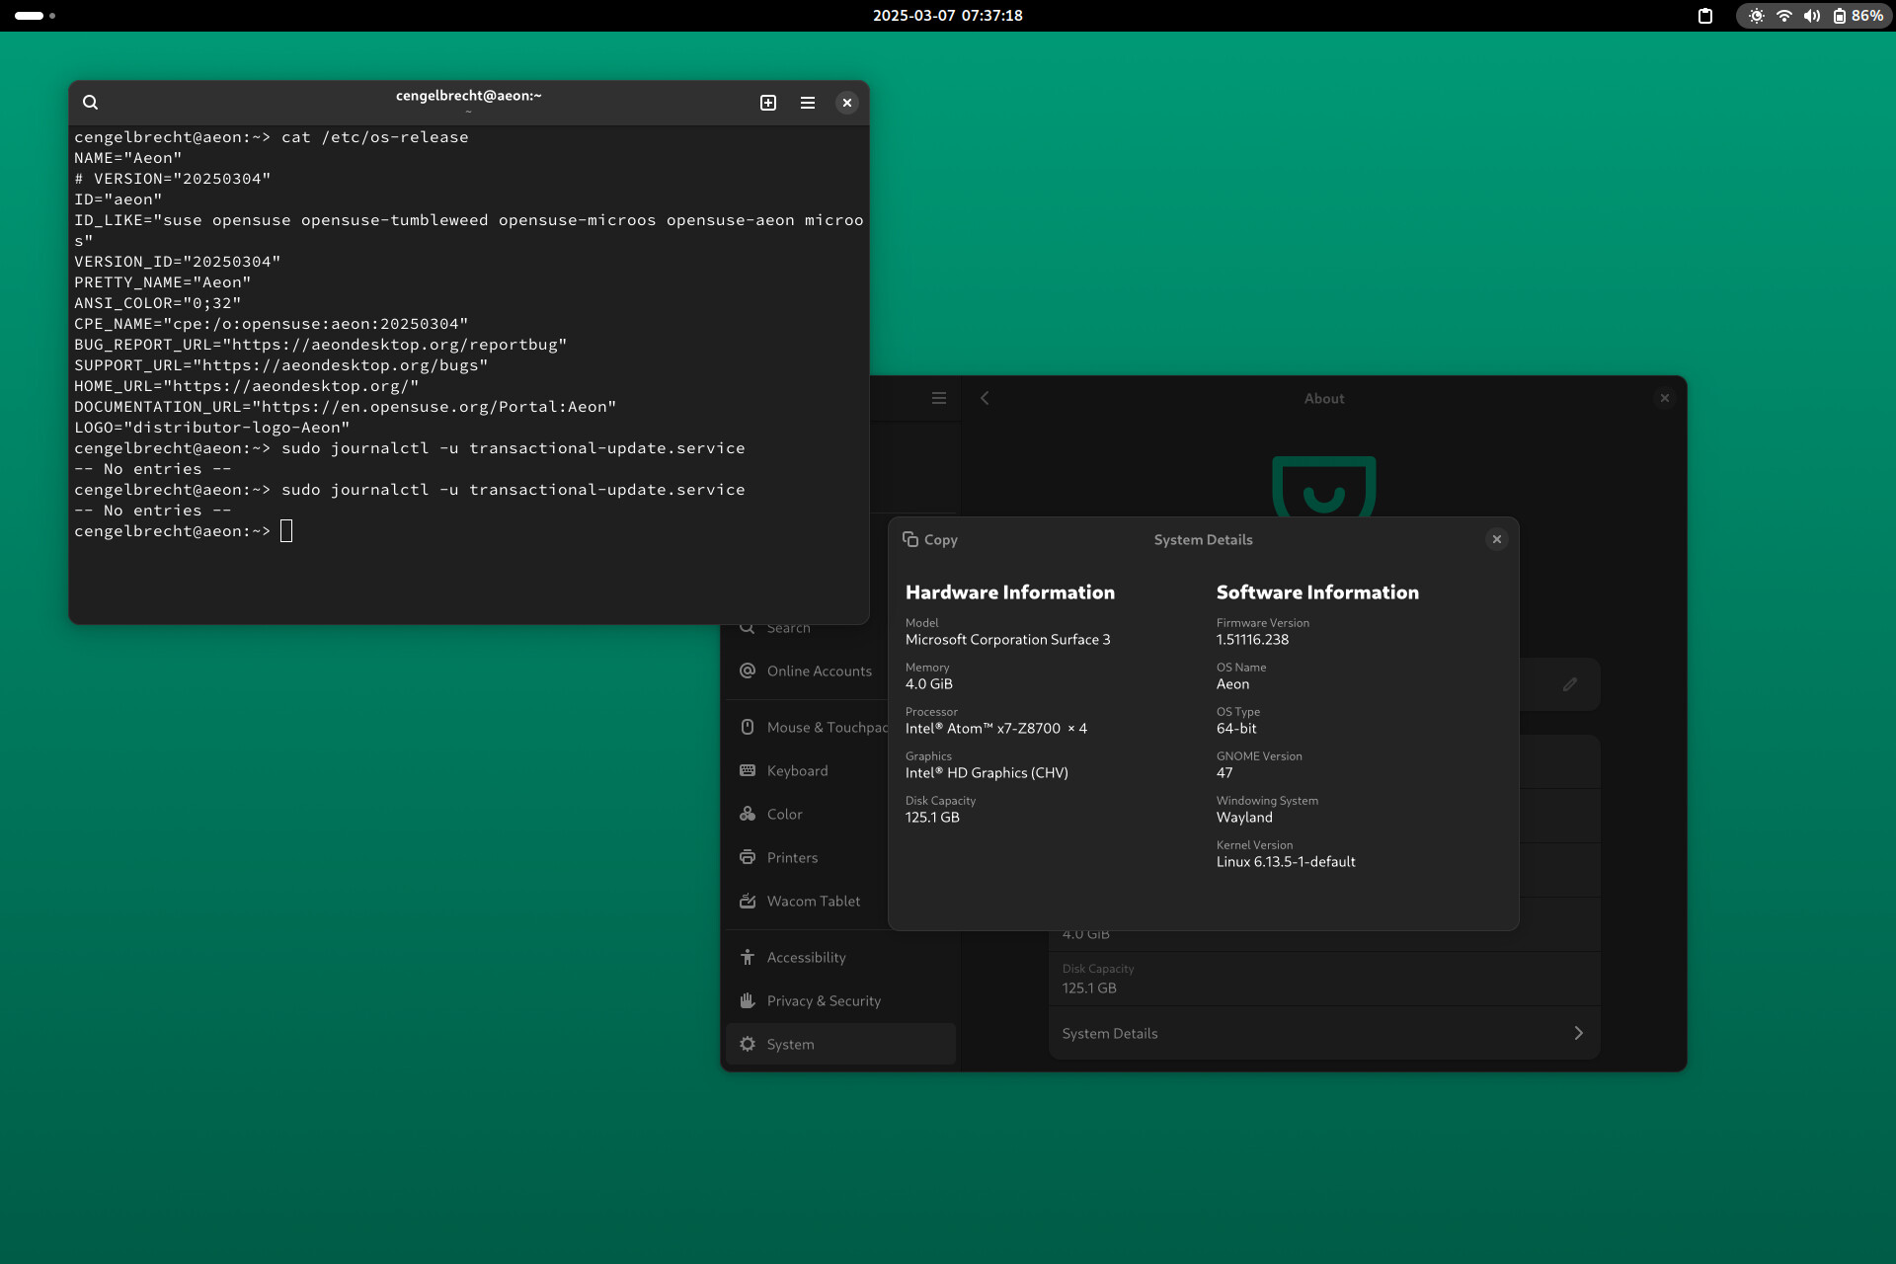Click the battery 86% indicator

(1858, 16)
